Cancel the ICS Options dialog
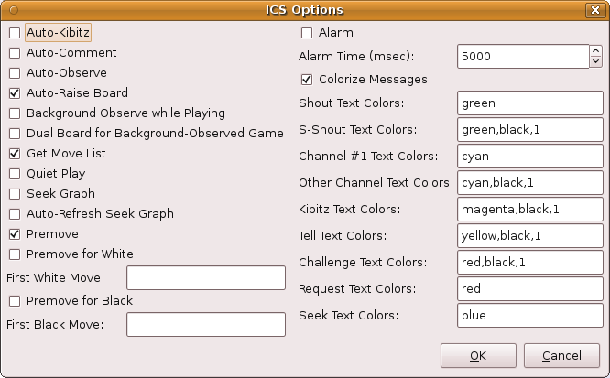 [561, 355]
